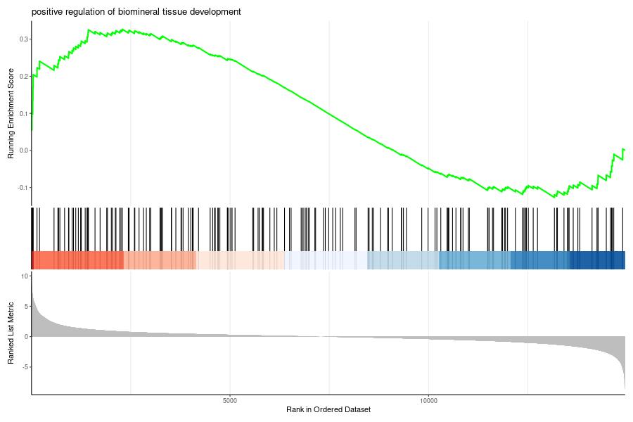The image size is (633, 422).
Task: Click the 10000 tick label on x-axis
Action: click(x=428, y=401)
